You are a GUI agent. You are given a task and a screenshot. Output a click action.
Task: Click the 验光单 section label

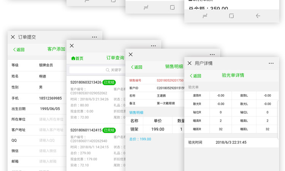(x=193, y=87)
